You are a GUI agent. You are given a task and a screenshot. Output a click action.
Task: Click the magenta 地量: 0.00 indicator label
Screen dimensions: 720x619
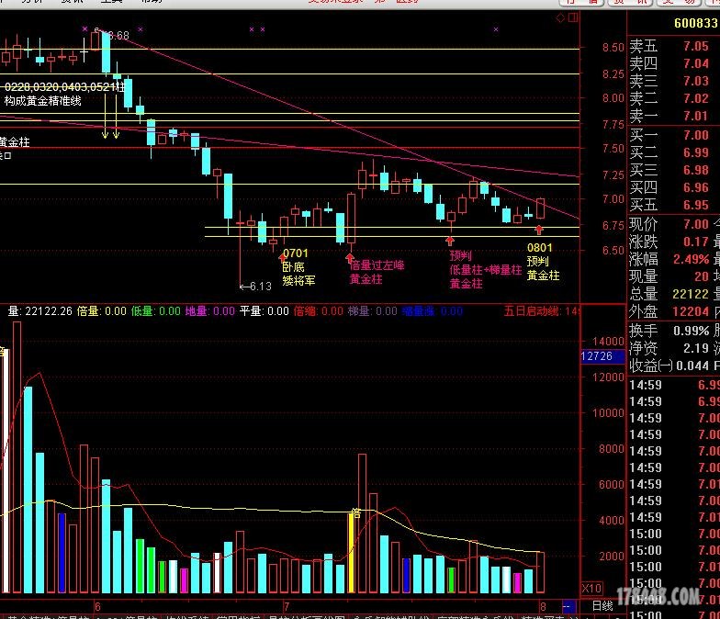coord(209,311)
